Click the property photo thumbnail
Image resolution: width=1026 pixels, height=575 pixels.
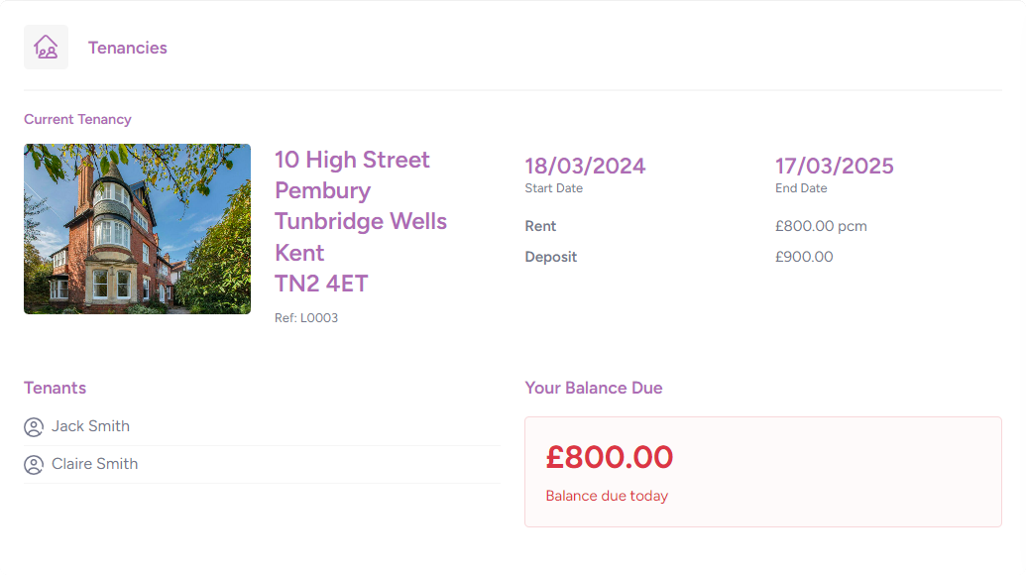point(138,229)
